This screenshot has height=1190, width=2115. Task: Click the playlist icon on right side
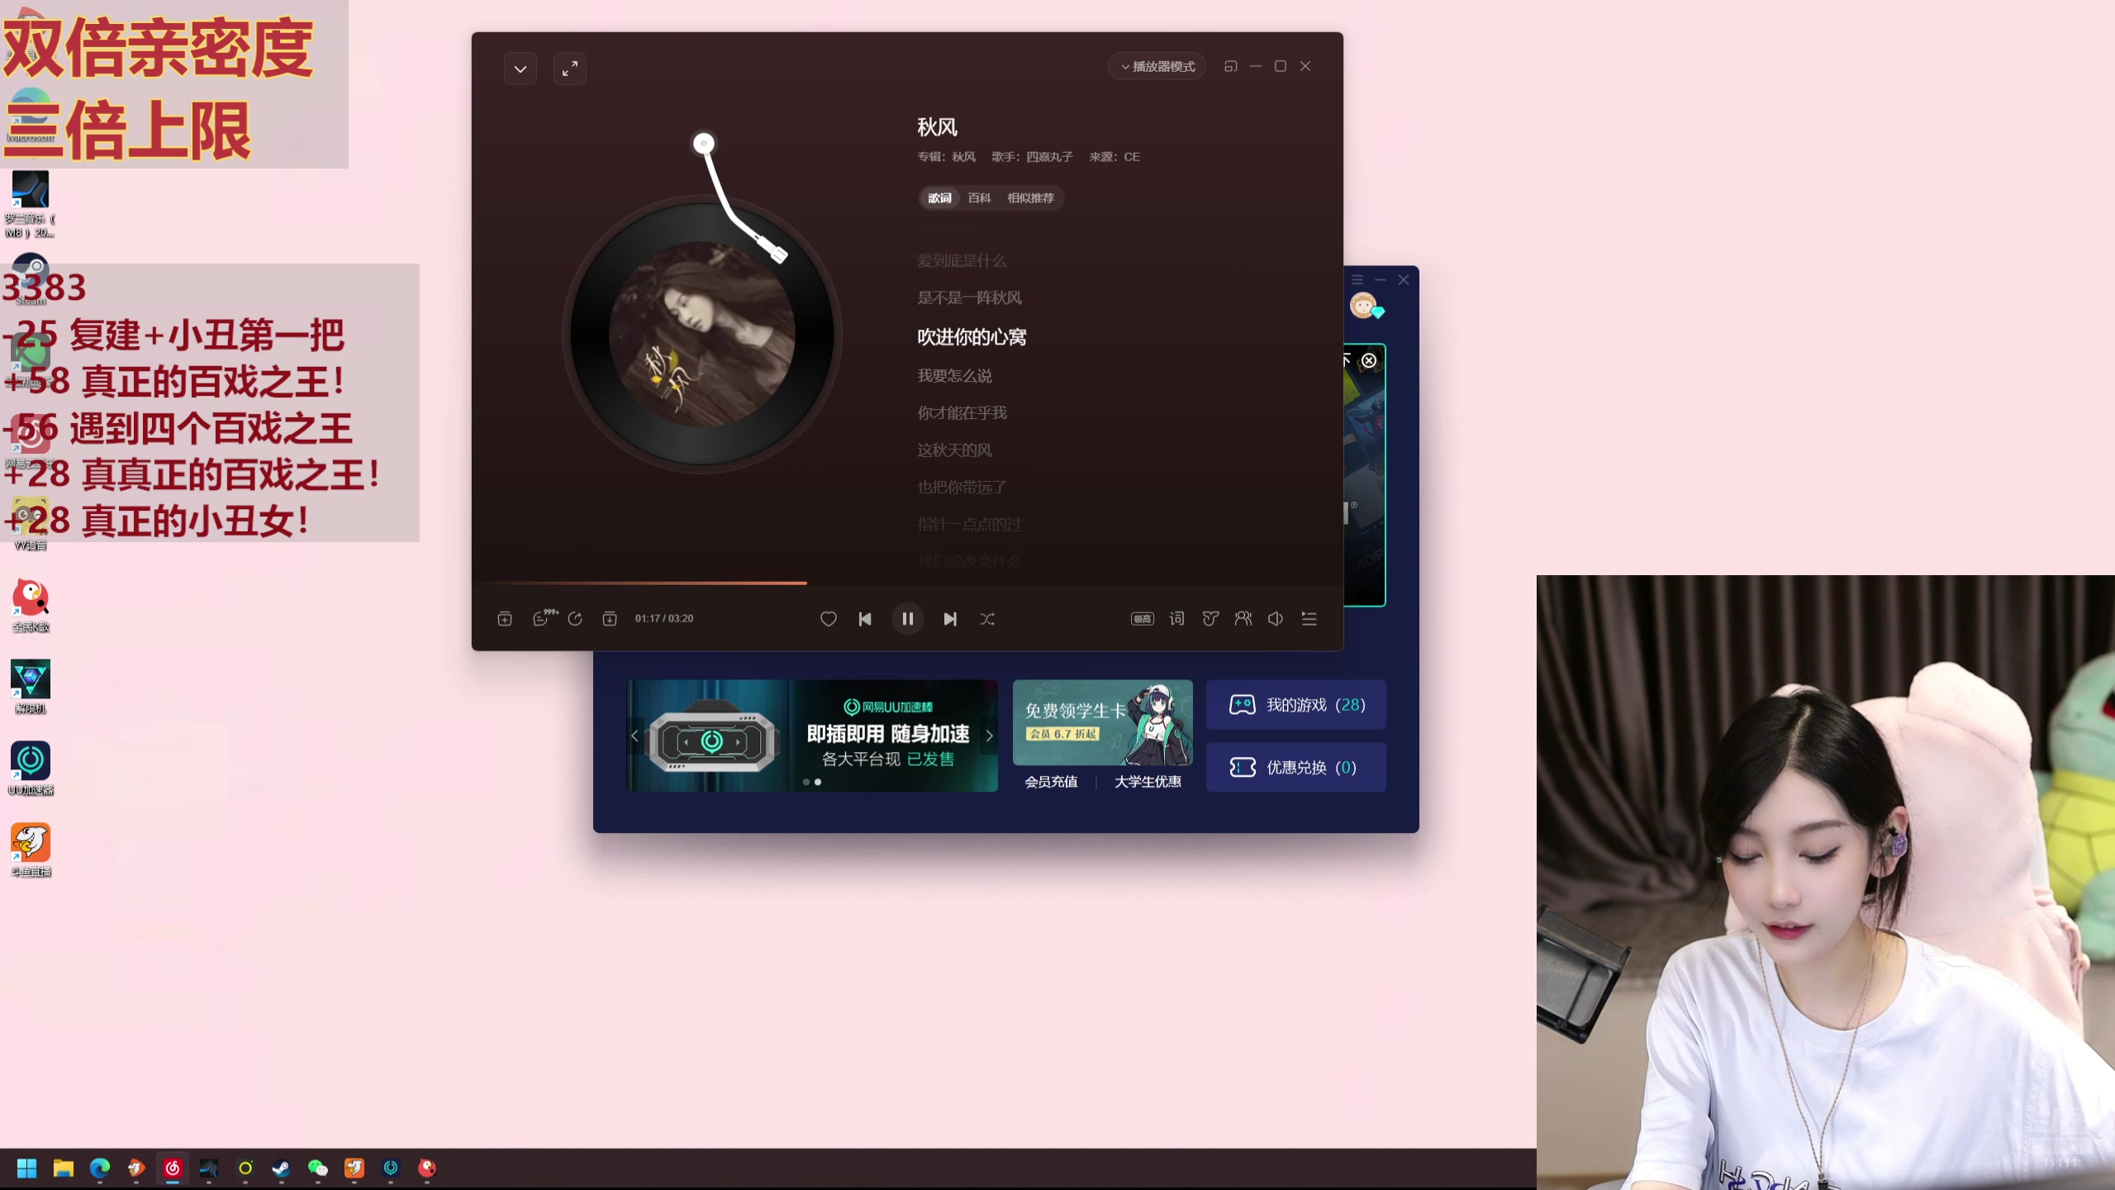[1307, 617]
